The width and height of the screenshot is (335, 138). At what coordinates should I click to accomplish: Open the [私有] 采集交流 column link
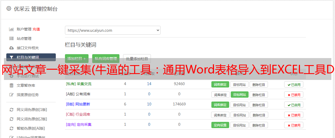pyautogui.click(x=79, y=84)
